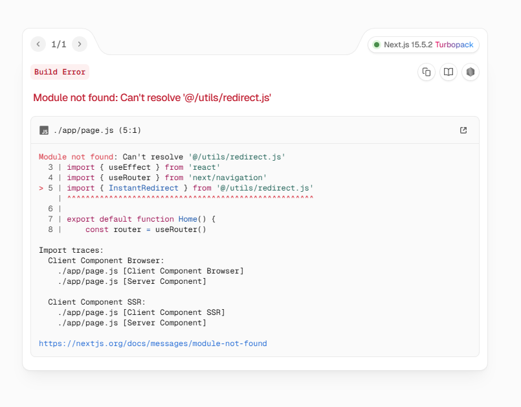
Task: Open page.js in editor via external-link icon
Action: click(463, 130)
